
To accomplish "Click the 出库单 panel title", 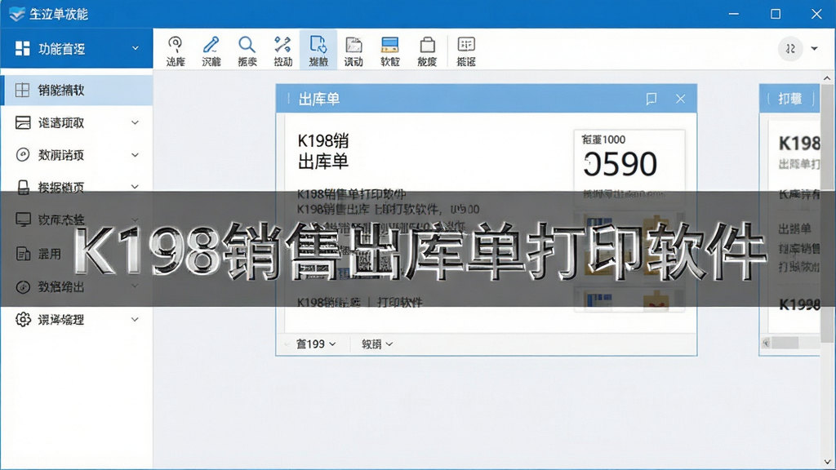I will (x=319, y=99).
